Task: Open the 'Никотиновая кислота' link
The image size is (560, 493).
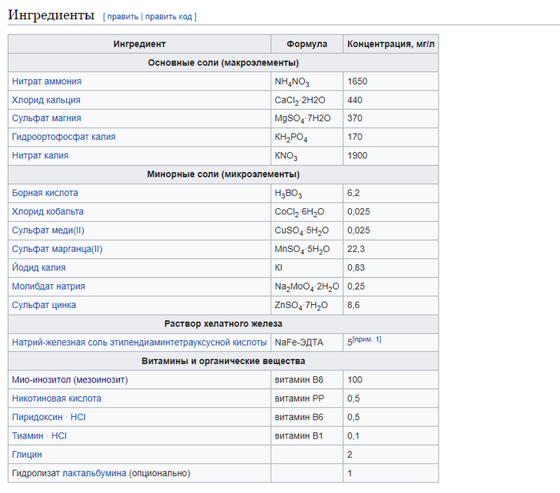Action: point(57,399)
